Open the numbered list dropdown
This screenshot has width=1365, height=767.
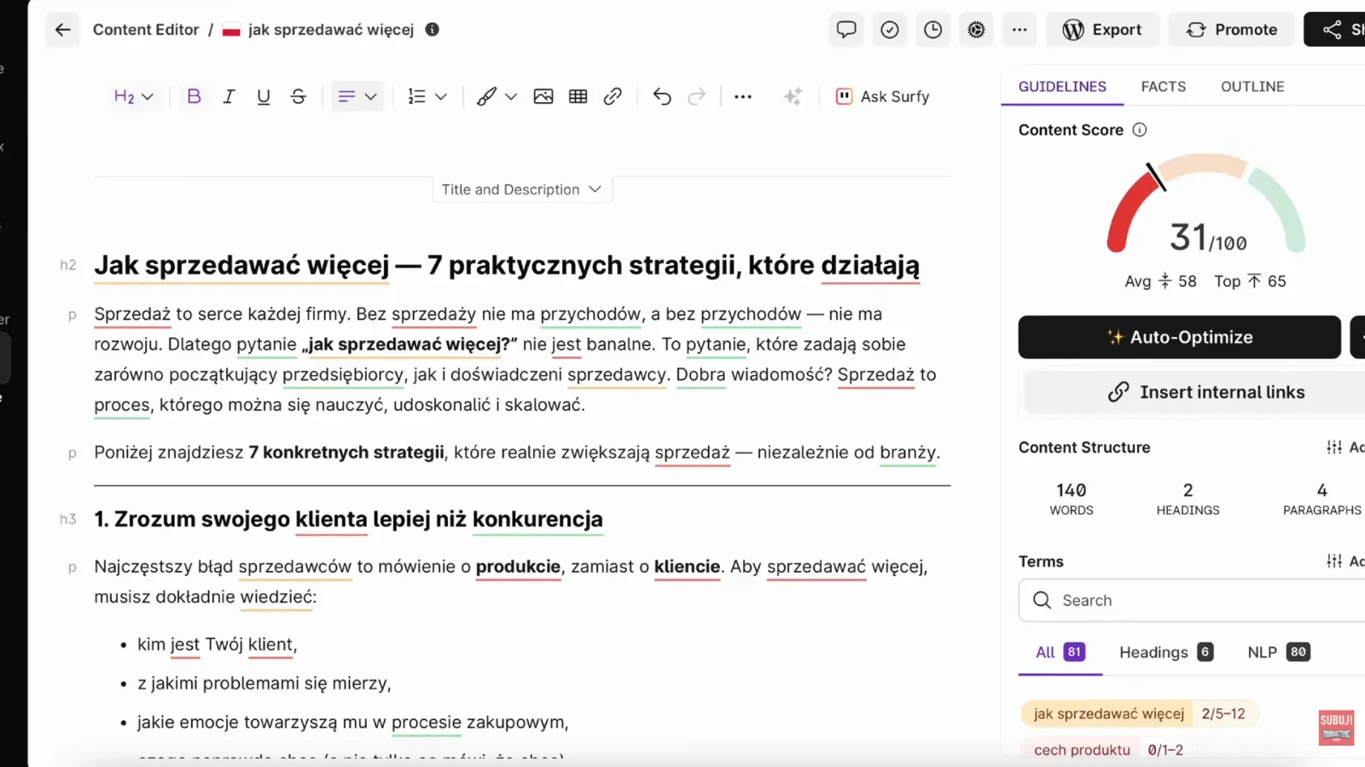pos(427,96)
